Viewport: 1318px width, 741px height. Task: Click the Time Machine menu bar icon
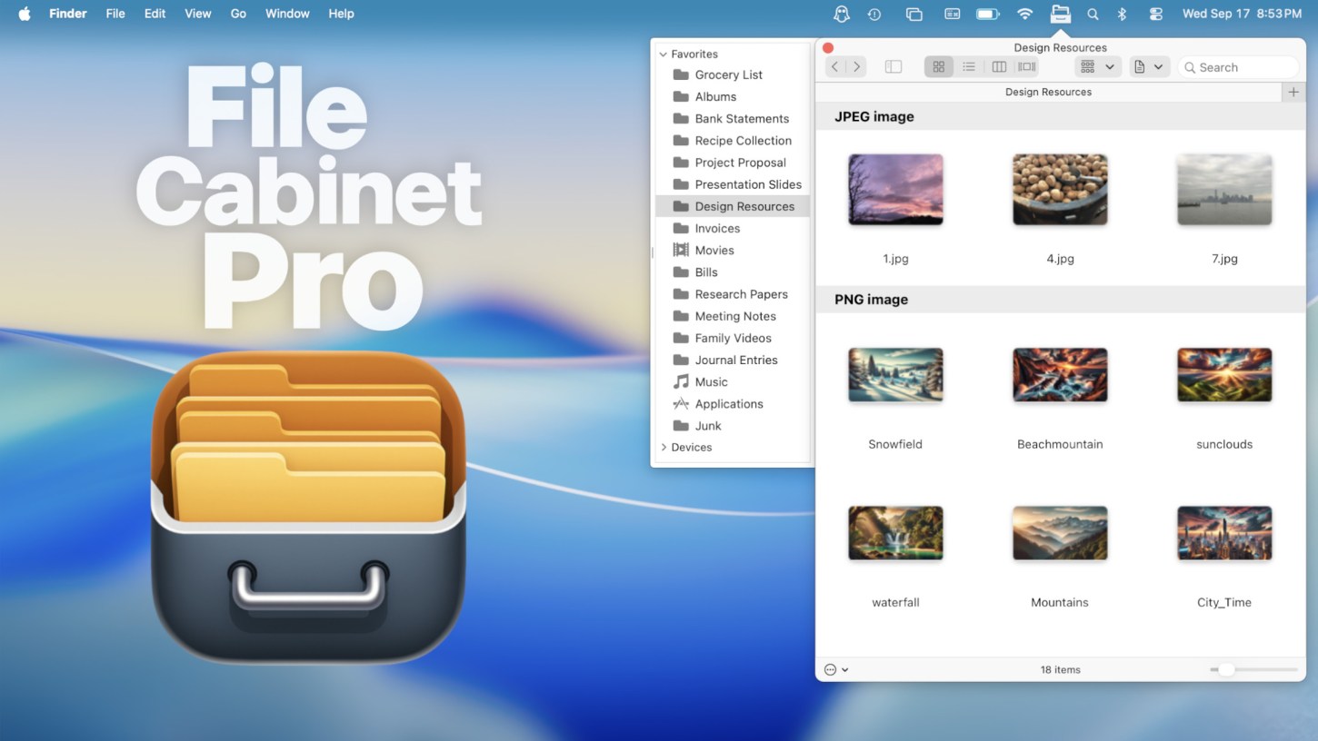coord(874,14)
